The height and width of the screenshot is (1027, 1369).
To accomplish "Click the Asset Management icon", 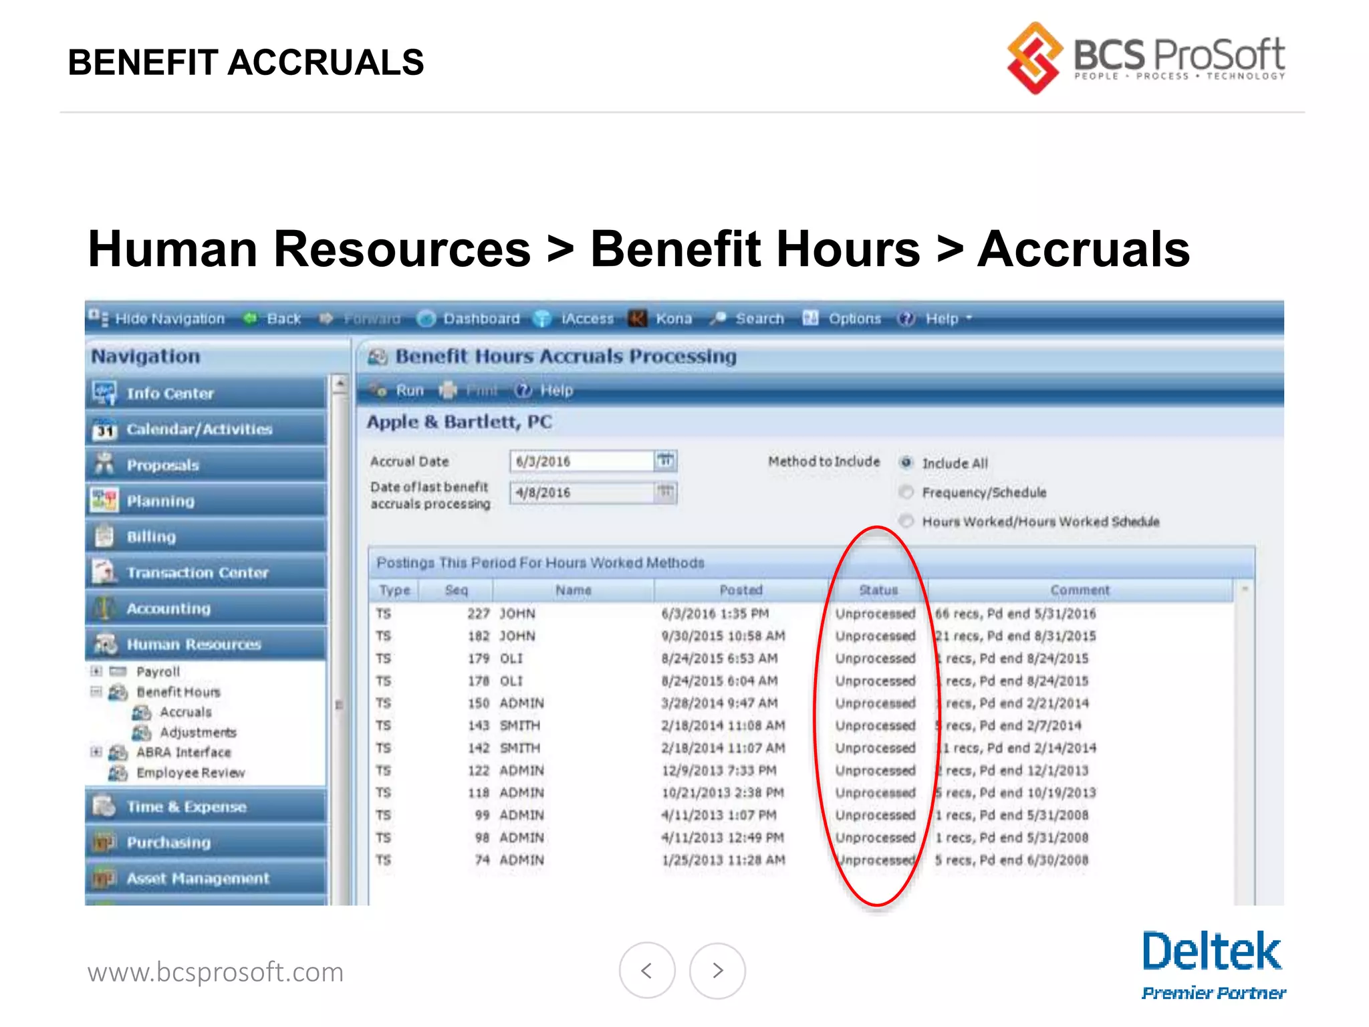I will tap(104, 878).
